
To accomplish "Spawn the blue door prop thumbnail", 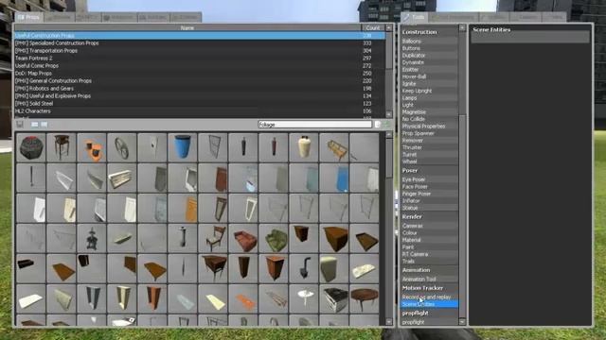I will [334, 178].
